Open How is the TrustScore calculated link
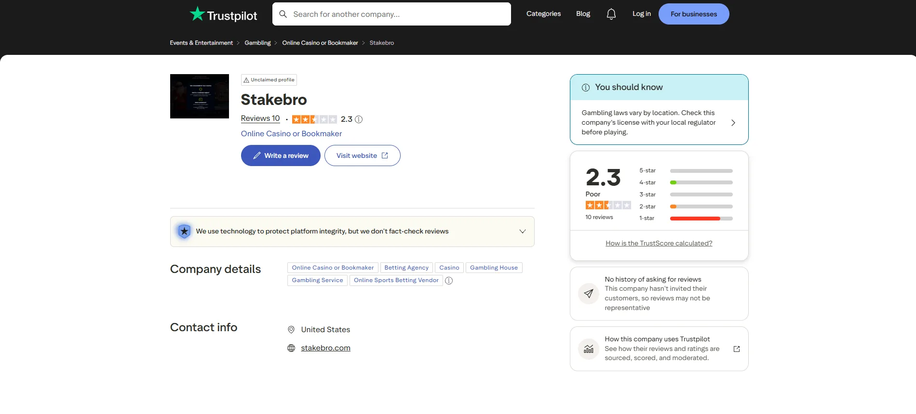Image resolution: width=916 pixels, height=414 pixels. click(x=659, y=244)
